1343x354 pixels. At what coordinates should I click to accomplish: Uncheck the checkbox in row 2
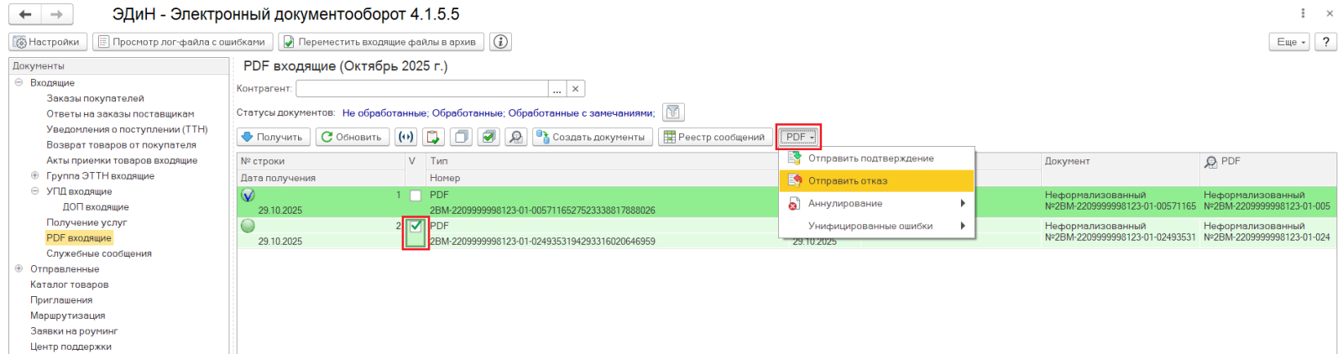(415, 226)
